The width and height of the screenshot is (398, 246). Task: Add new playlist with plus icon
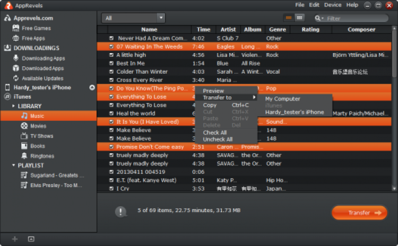pyautogui.click(x=15, y=239)
